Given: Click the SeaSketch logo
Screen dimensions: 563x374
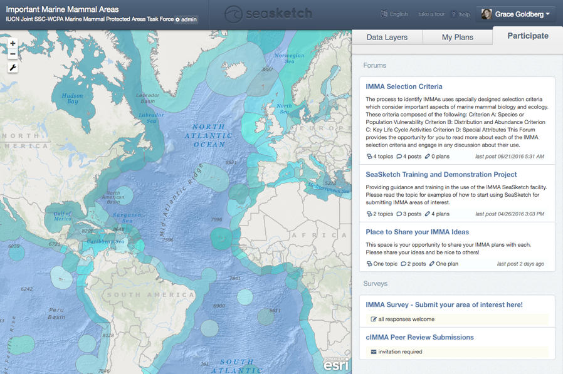Looking at the screenshot, I should tap(268, 14).
